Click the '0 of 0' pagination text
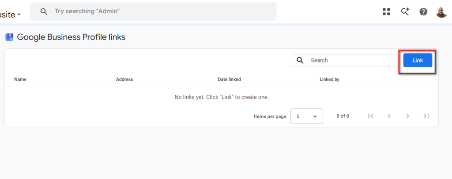This screenshot has width=452, height=179. [343, 117]
